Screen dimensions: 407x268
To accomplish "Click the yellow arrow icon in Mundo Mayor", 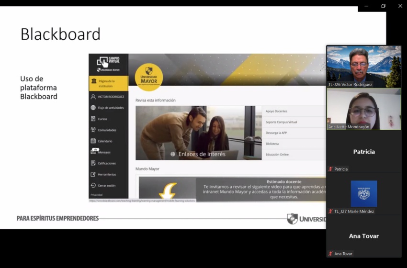I will 168,190.
